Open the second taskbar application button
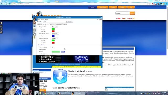 point(64,93)
